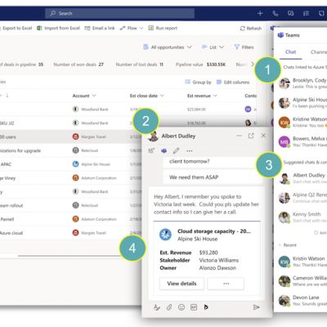Click the list view icon in top bar
The height and width of the screenshot is (327, 327).
306,13
